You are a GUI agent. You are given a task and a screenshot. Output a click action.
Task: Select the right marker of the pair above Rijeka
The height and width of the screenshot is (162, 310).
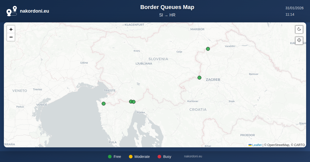(x=134, y=102)
